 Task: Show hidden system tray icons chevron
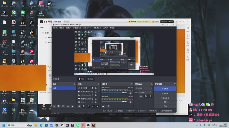(197, 125)
